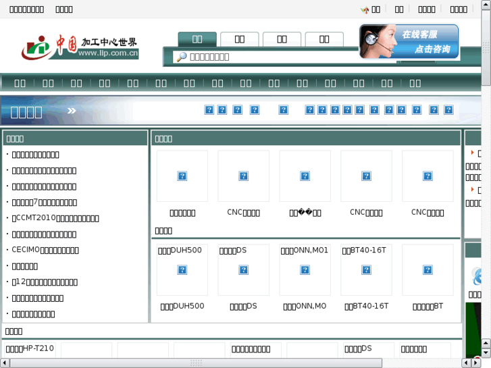Click the magnifier icon in the search box
Image resolution: width=491 pixels, height=368 pixels.
pos(181,57)
